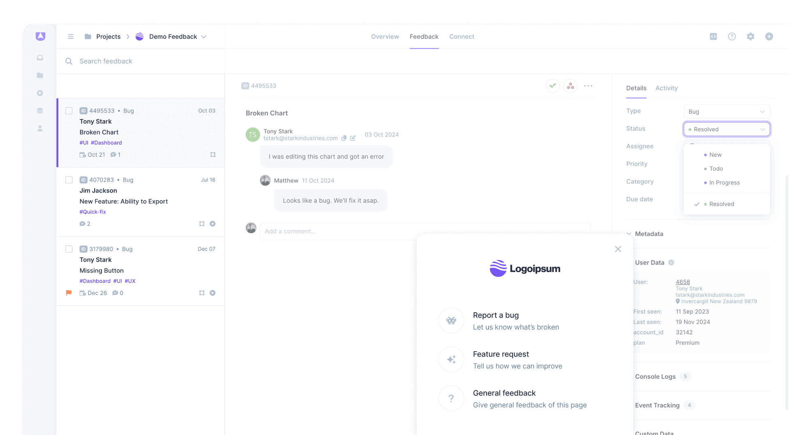Click the Report a bug option
The width and height of the screenshot is (789, 435).
(x=496, y=315)
